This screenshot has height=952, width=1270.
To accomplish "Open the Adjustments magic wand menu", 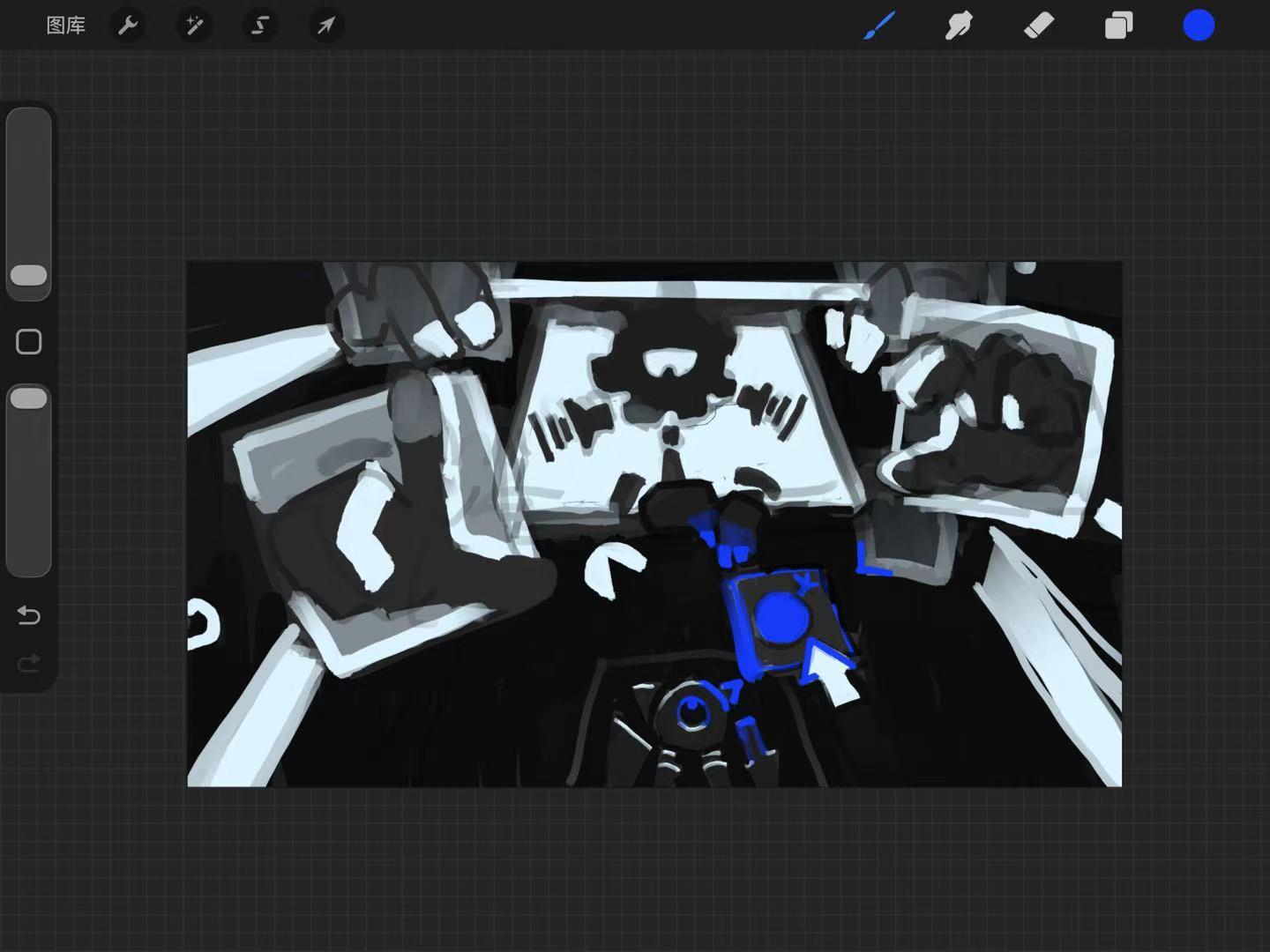I will coord(194,26).
